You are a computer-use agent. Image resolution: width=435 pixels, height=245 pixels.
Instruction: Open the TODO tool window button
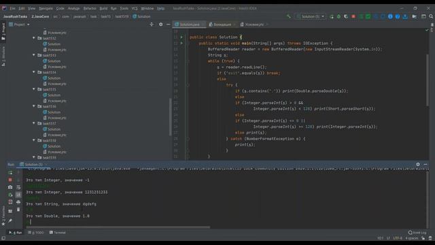(36, 233)
